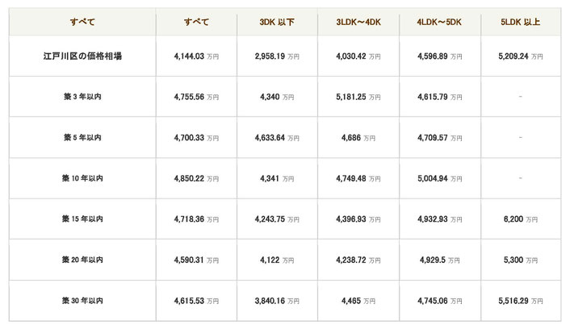
Task: Select the 3DK 以下 column header
Action: click(x=277, y=22)
